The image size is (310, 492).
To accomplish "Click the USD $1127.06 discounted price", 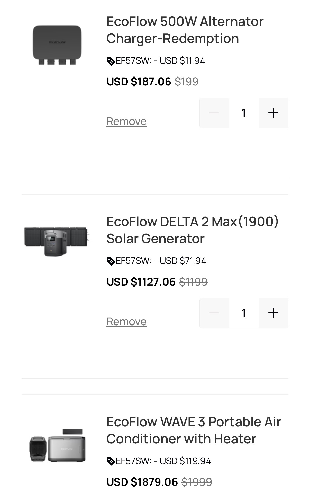I will [141, 282].
